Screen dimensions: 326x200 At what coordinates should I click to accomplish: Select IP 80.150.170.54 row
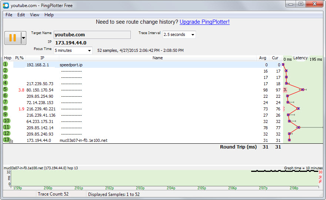(x=40, y=90)
